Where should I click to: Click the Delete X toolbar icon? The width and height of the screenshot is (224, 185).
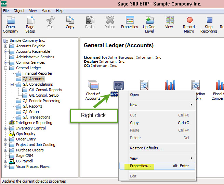110,20
